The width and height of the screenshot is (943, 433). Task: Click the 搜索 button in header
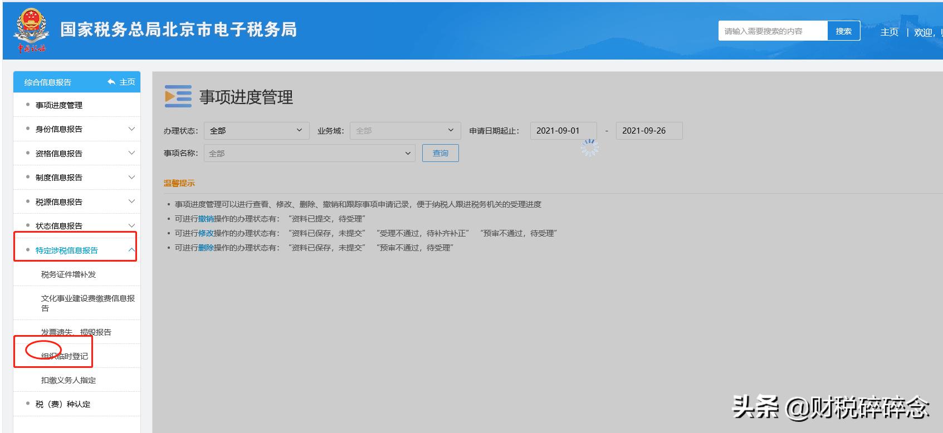coord(844,31)
